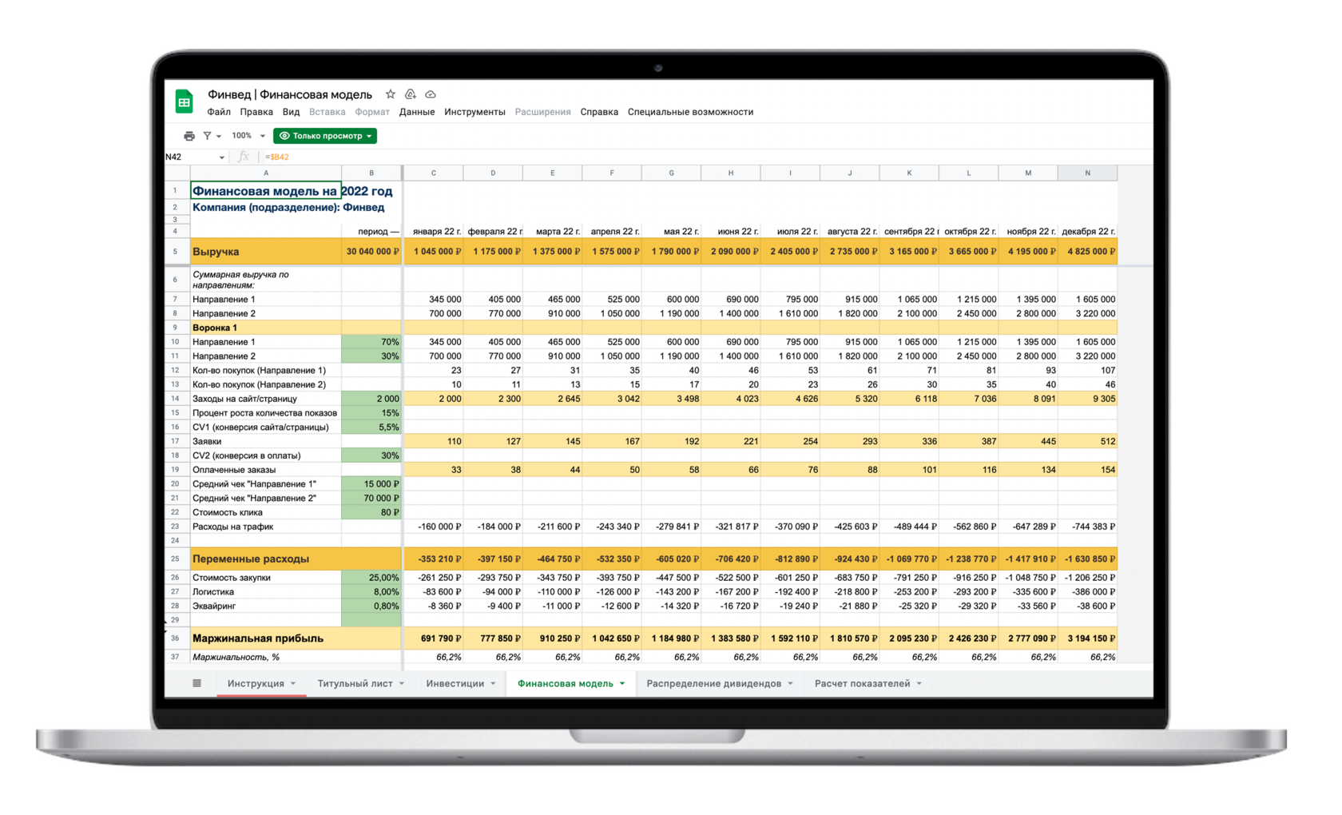Click the move-to-Drive icon beside title
This screenshot has width=1342, height=815.
(411, 94)
